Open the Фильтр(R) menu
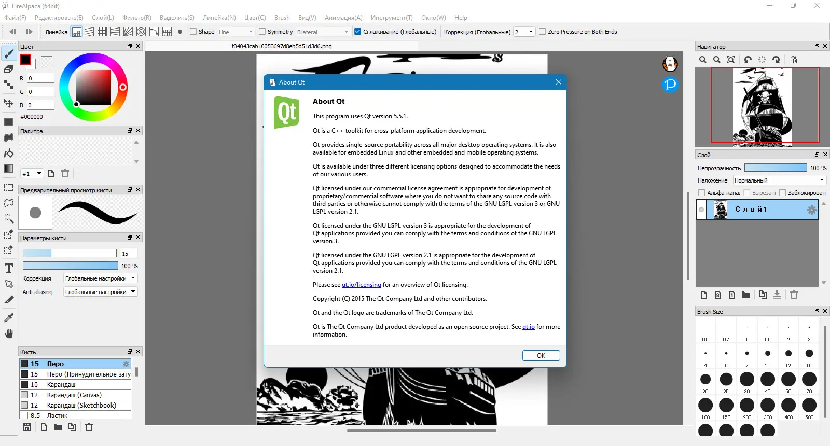The image size is (830, 446). point(137,18)
